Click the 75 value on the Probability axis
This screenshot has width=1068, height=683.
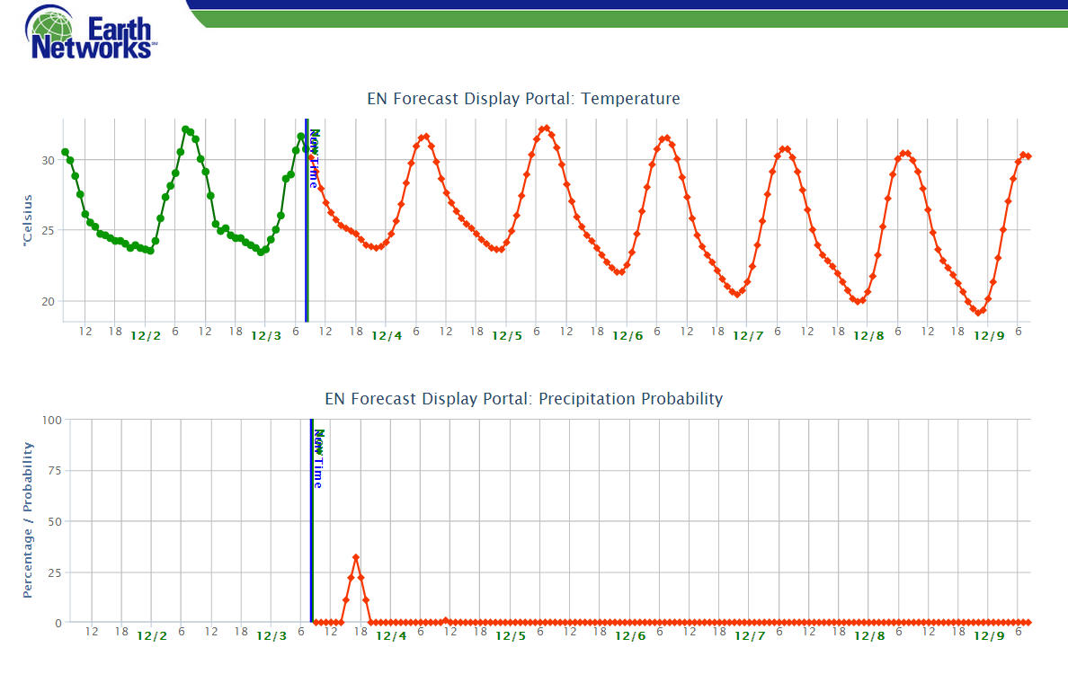point(55,471)
